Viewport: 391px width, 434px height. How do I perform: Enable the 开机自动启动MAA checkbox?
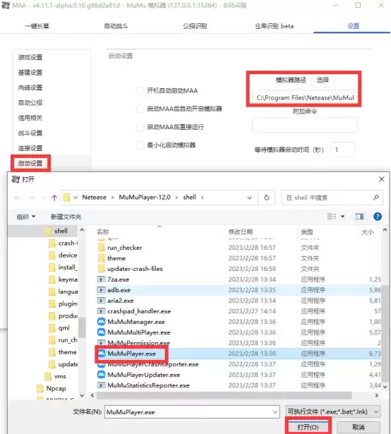pyautogui.click(x=140, y=90)
